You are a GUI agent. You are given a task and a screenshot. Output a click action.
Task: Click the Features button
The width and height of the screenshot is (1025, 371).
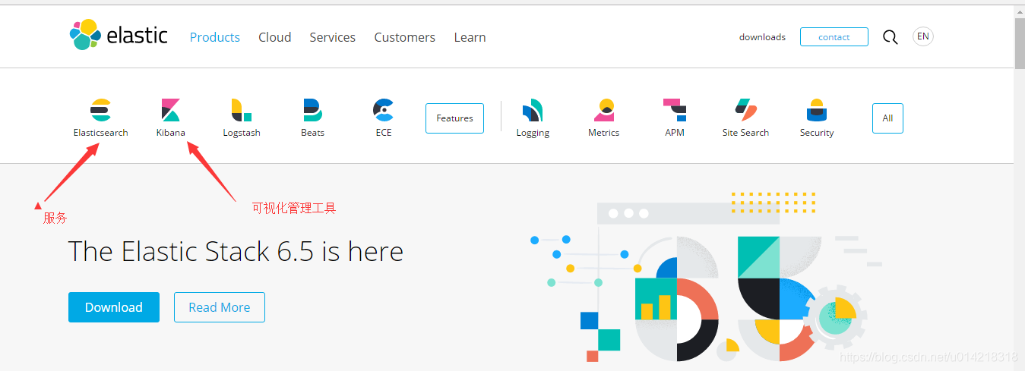coord(454,118)
